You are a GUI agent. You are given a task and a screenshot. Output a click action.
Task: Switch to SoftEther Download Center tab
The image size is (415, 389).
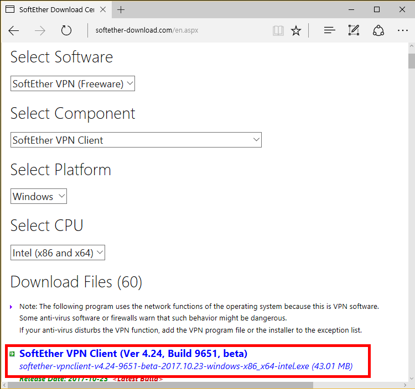pyautogui.click(x=56, y=10)
